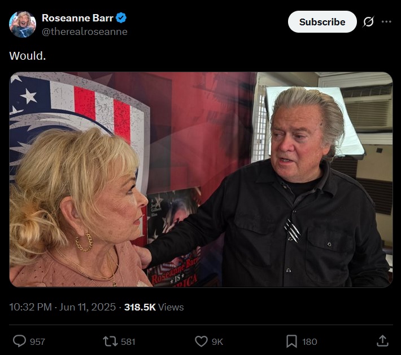
Task: Open Grok explain-this-post icon
Action: tap(368, 22)
